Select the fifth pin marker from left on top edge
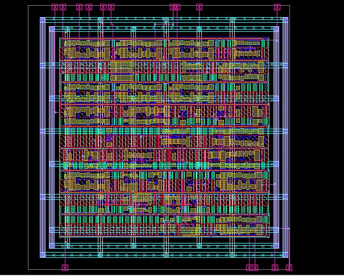 pyautogui.click(x=103, y=7)
